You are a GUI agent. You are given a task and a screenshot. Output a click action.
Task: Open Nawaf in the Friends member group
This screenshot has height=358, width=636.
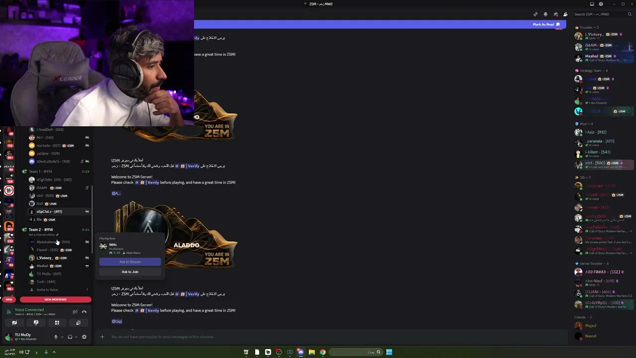(603, 336)
